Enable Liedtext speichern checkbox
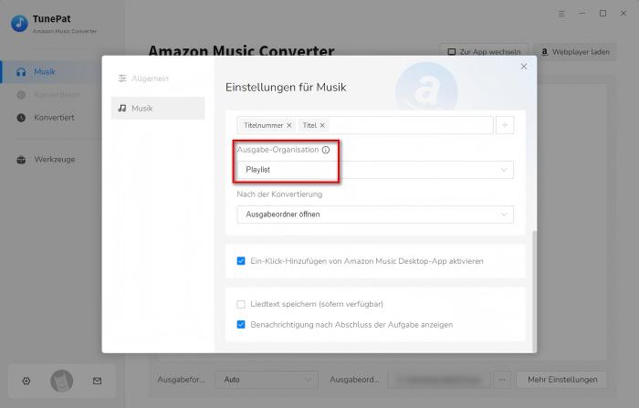639x408 pixels. pyautogui.click(x=241, y=304)
